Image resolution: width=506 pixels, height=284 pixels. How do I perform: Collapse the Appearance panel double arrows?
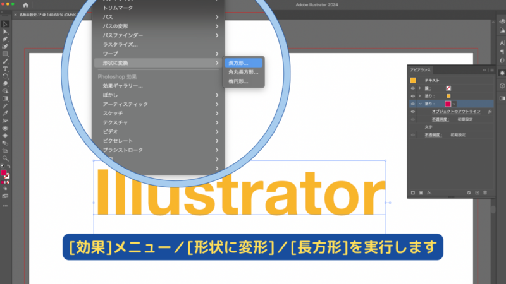tap(484, 70)
